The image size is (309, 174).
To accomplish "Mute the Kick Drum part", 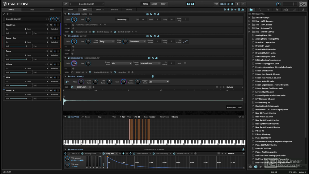I will 55,25.
